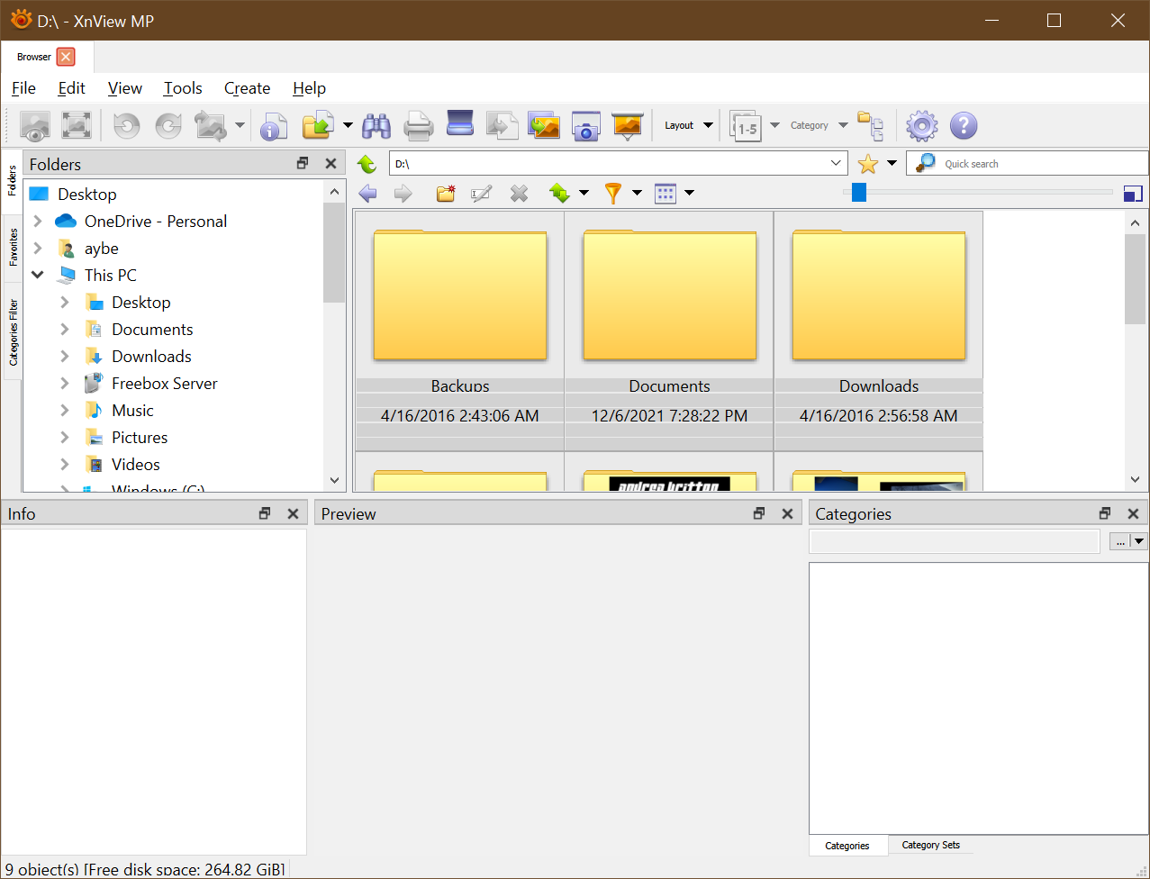Open the filter funnel dropdown arrow
Screen dimensions: 1150x879
click(637, 193)
